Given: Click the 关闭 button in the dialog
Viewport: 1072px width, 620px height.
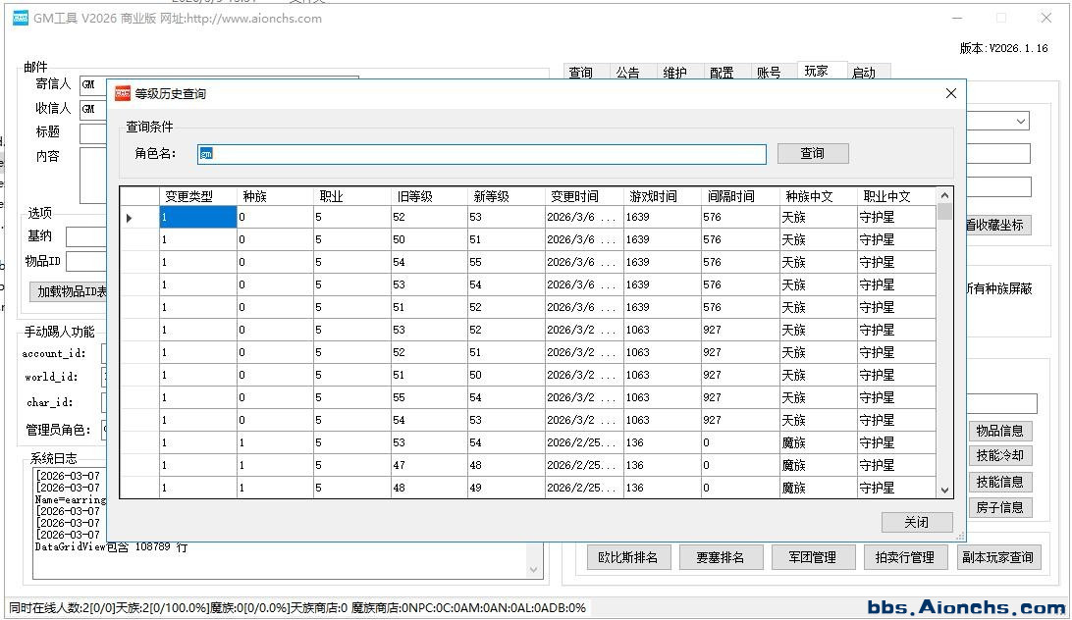Looking at the screenshot, I should (916, 522).
